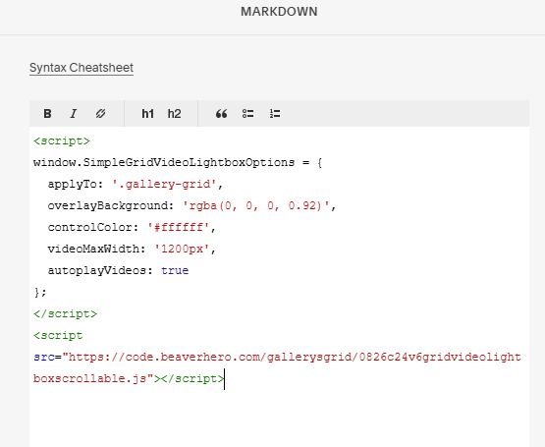Apply italic formatting with the I icon

click(74, 114)
